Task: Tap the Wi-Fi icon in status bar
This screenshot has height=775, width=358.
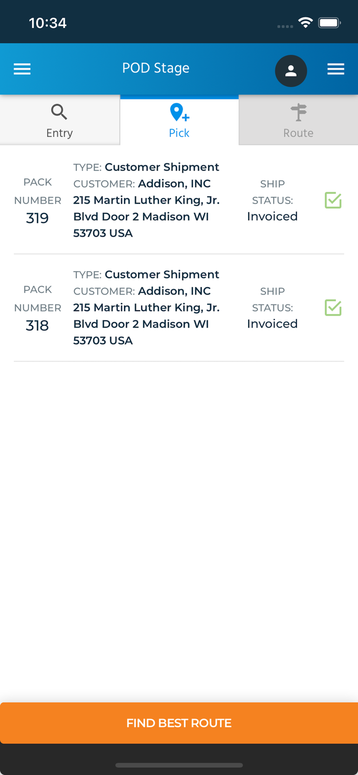Action: click(305, 22)
